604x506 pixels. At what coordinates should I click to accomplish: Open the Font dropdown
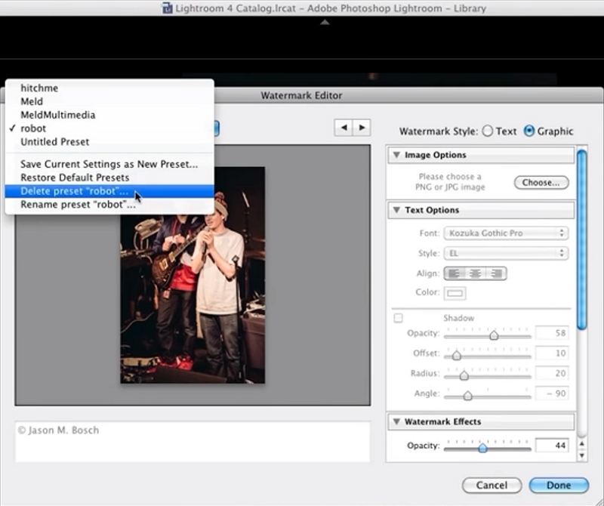[505, 233]
